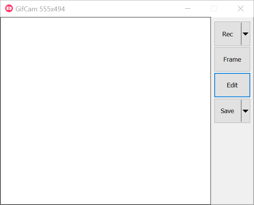
Task: Capture a single frame using Frame
Action: 232,59
